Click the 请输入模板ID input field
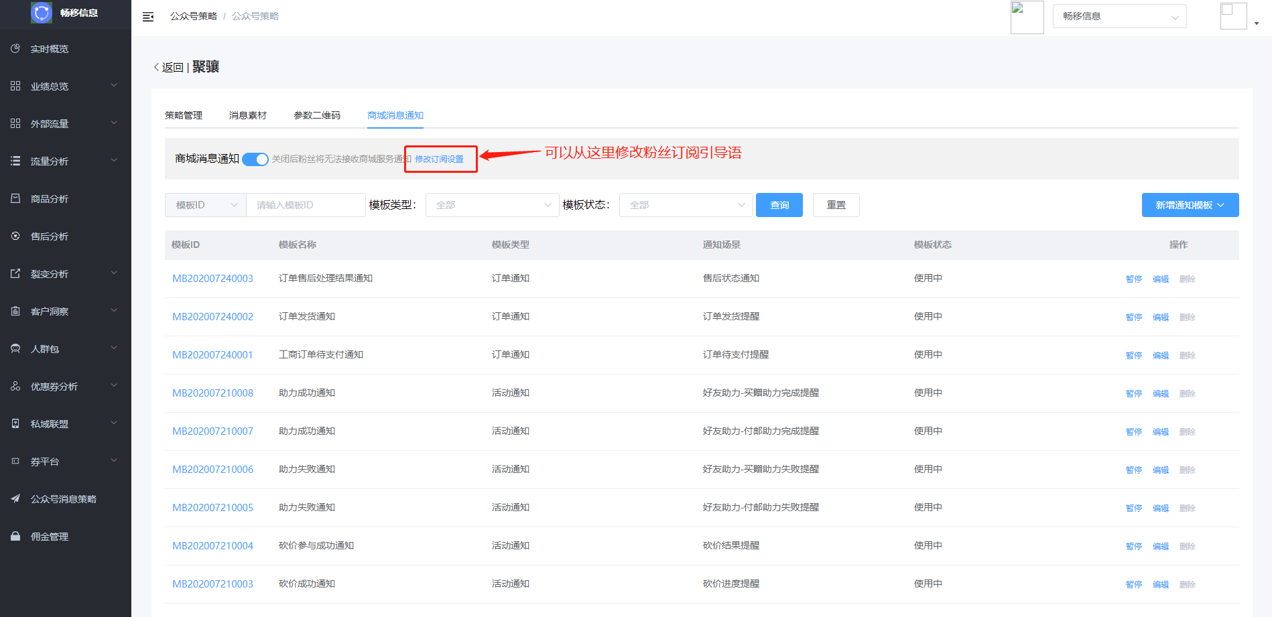The image size is (1272, 617). [x=306, y=205]
